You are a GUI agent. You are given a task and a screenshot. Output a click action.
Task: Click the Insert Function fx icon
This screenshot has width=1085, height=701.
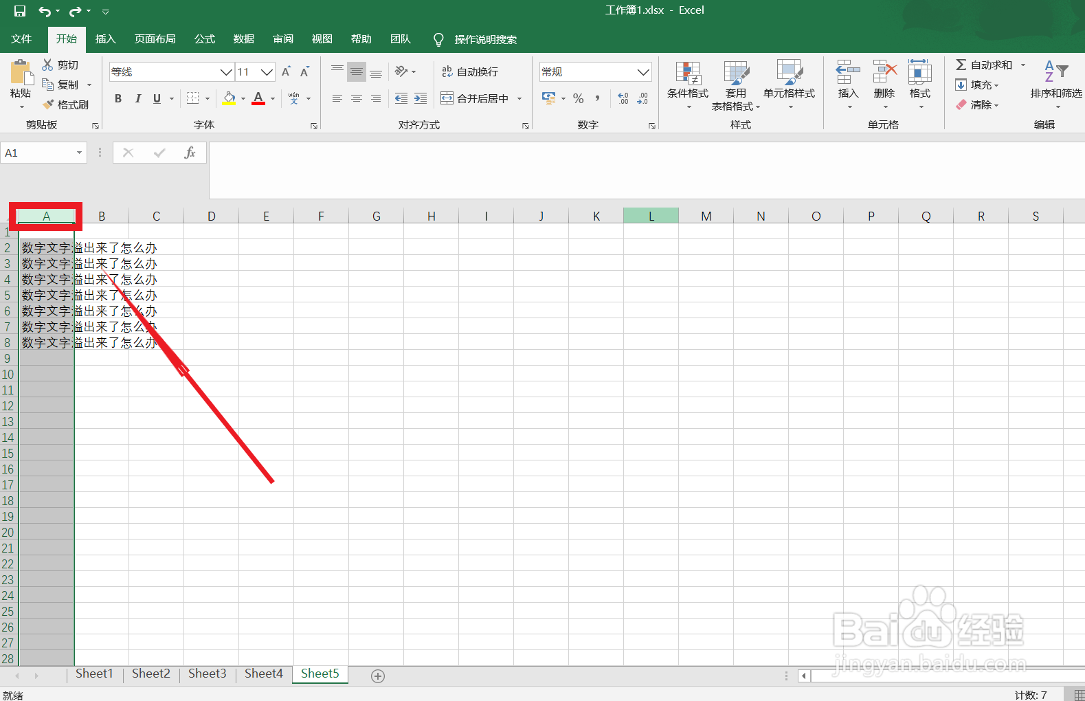tap(190, 153)
